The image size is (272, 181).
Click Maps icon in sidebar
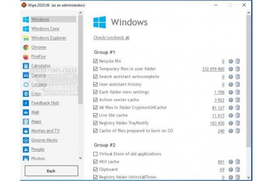pos(26,122)
